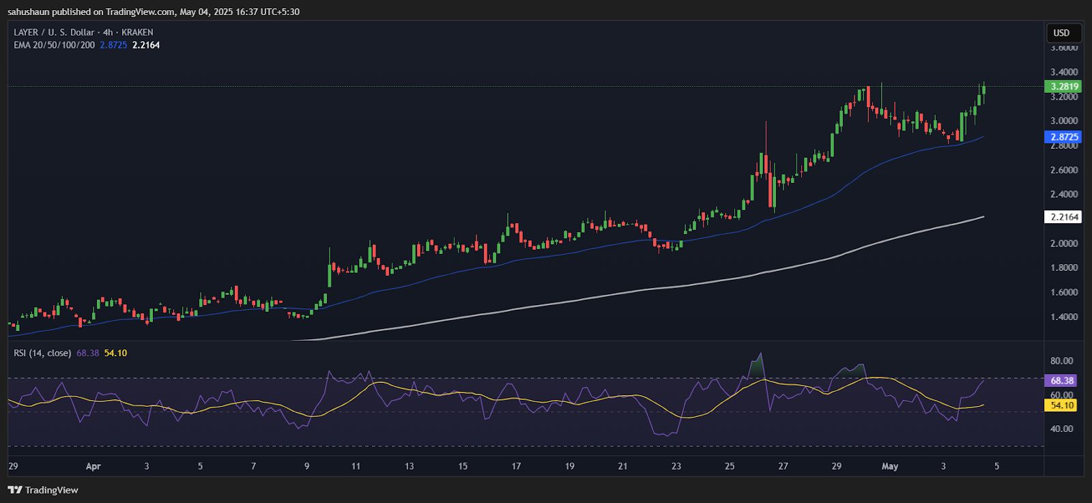Click the 2.0000 level on the price axis
Viewport: 1092px width, 503px height.
tap(1064, 244)
